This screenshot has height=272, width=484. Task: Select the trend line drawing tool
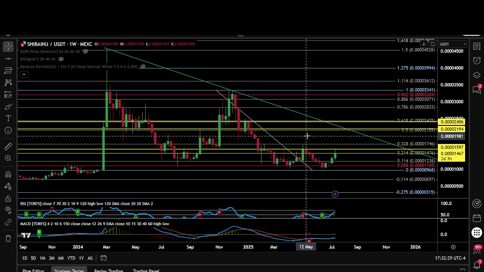click(x=8, y=59)
